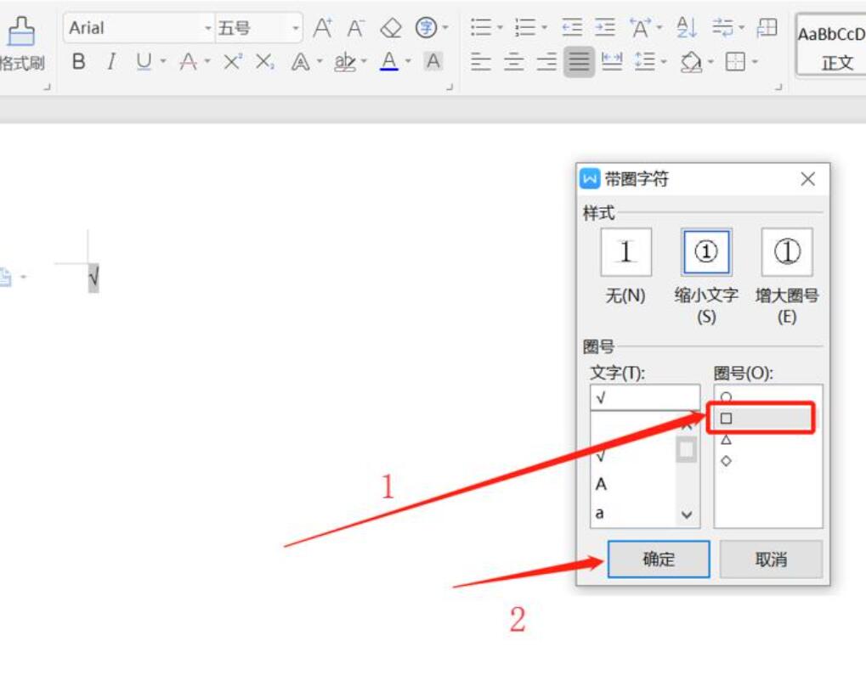Image resolution: width=866 pixels, height=697 pixels.
Task: Expand the line spacing dropdown arrow
Action: click(x=663, y=61)
